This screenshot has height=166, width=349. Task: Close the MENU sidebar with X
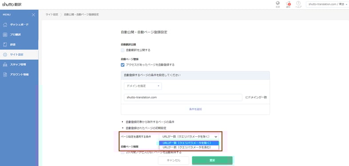33,15
